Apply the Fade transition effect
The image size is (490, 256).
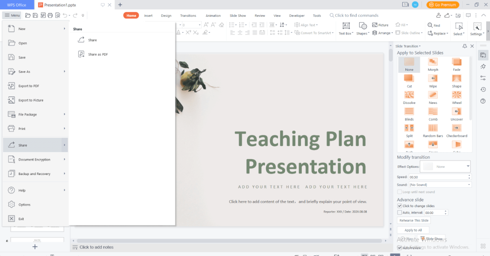(x=456, y=62)
